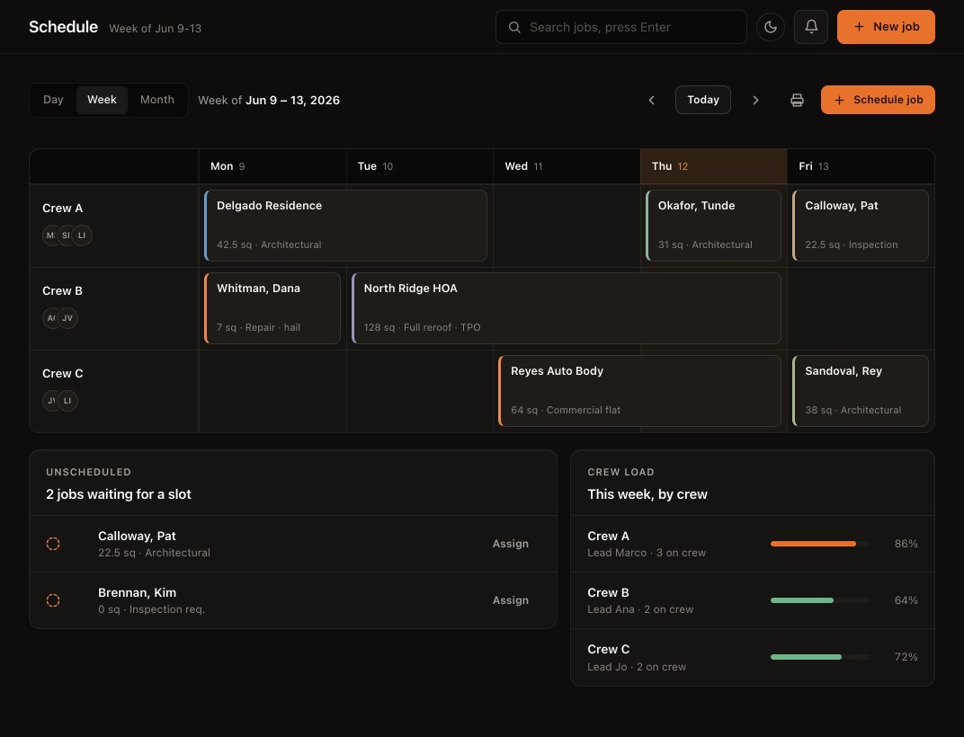Screen dimensions: 964x737
Task: Click the Crew C row label
Action: [63, 374]
